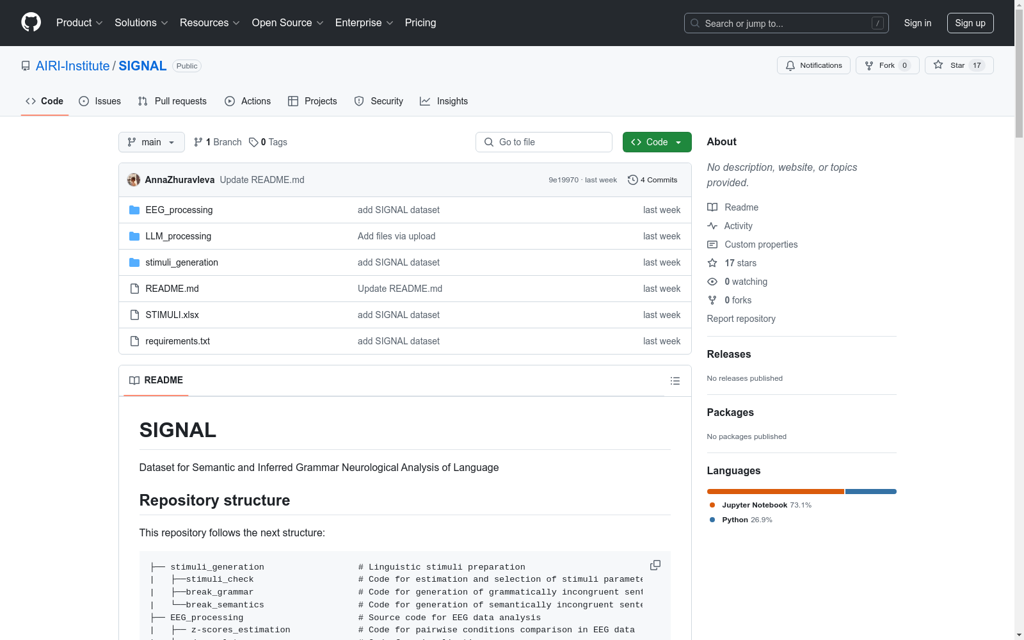
Task: Open the green Code dropdown button
Action: pos(657,142)
